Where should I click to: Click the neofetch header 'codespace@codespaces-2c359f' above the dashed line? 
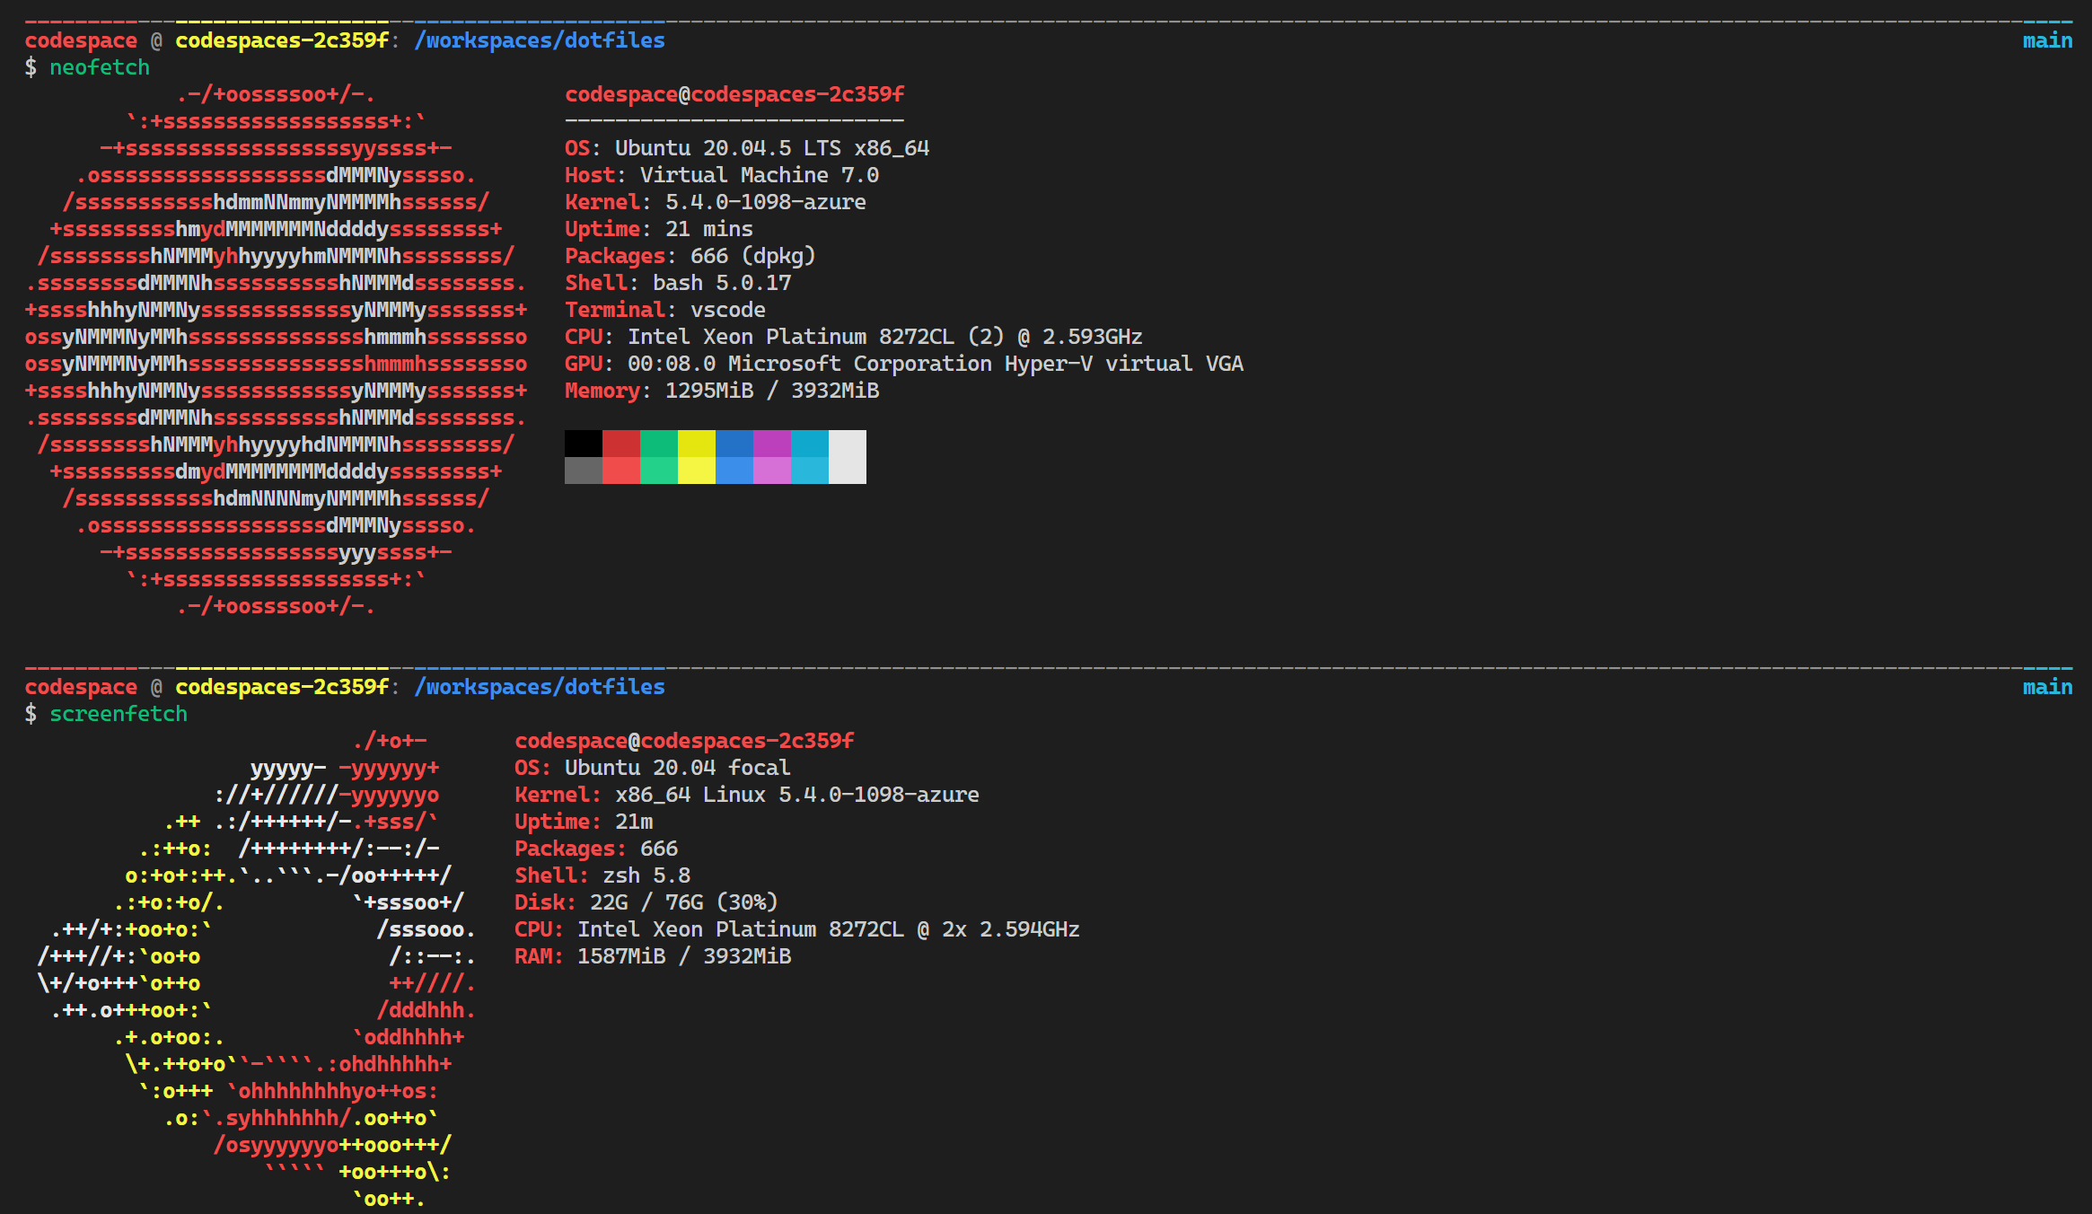coord(734,94)
